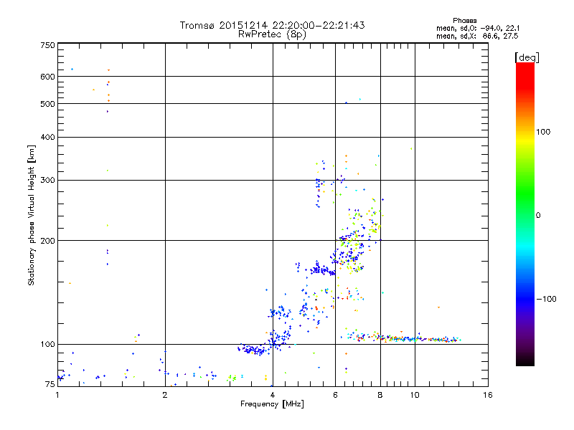
Task: Click the '[deg]' colorbar unit label
Action: tap(527, 57)
